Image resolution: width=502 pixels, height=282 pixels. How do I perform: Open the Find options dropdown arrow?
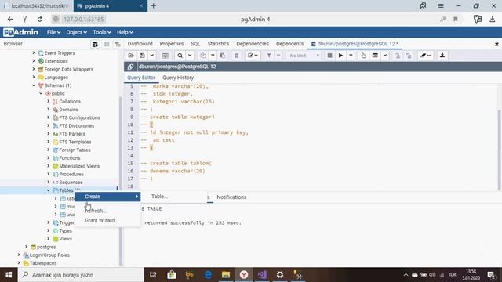tap(190, 56)
